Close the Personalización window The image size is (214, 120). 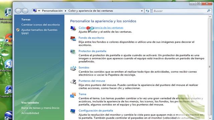[207, 4]
